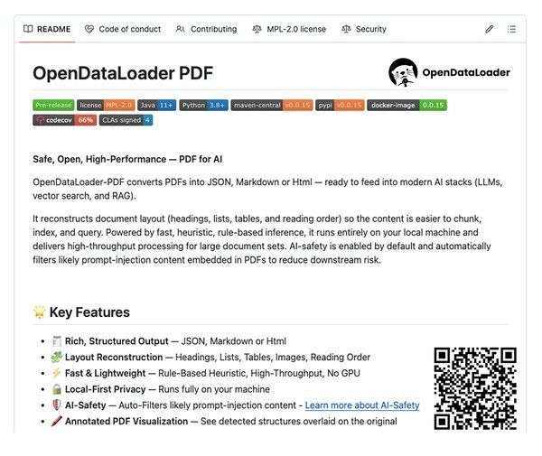The height and width of the screenshot is (456, 542).
Task: Click the pencil edit README icon
Action: click(490, 29)
